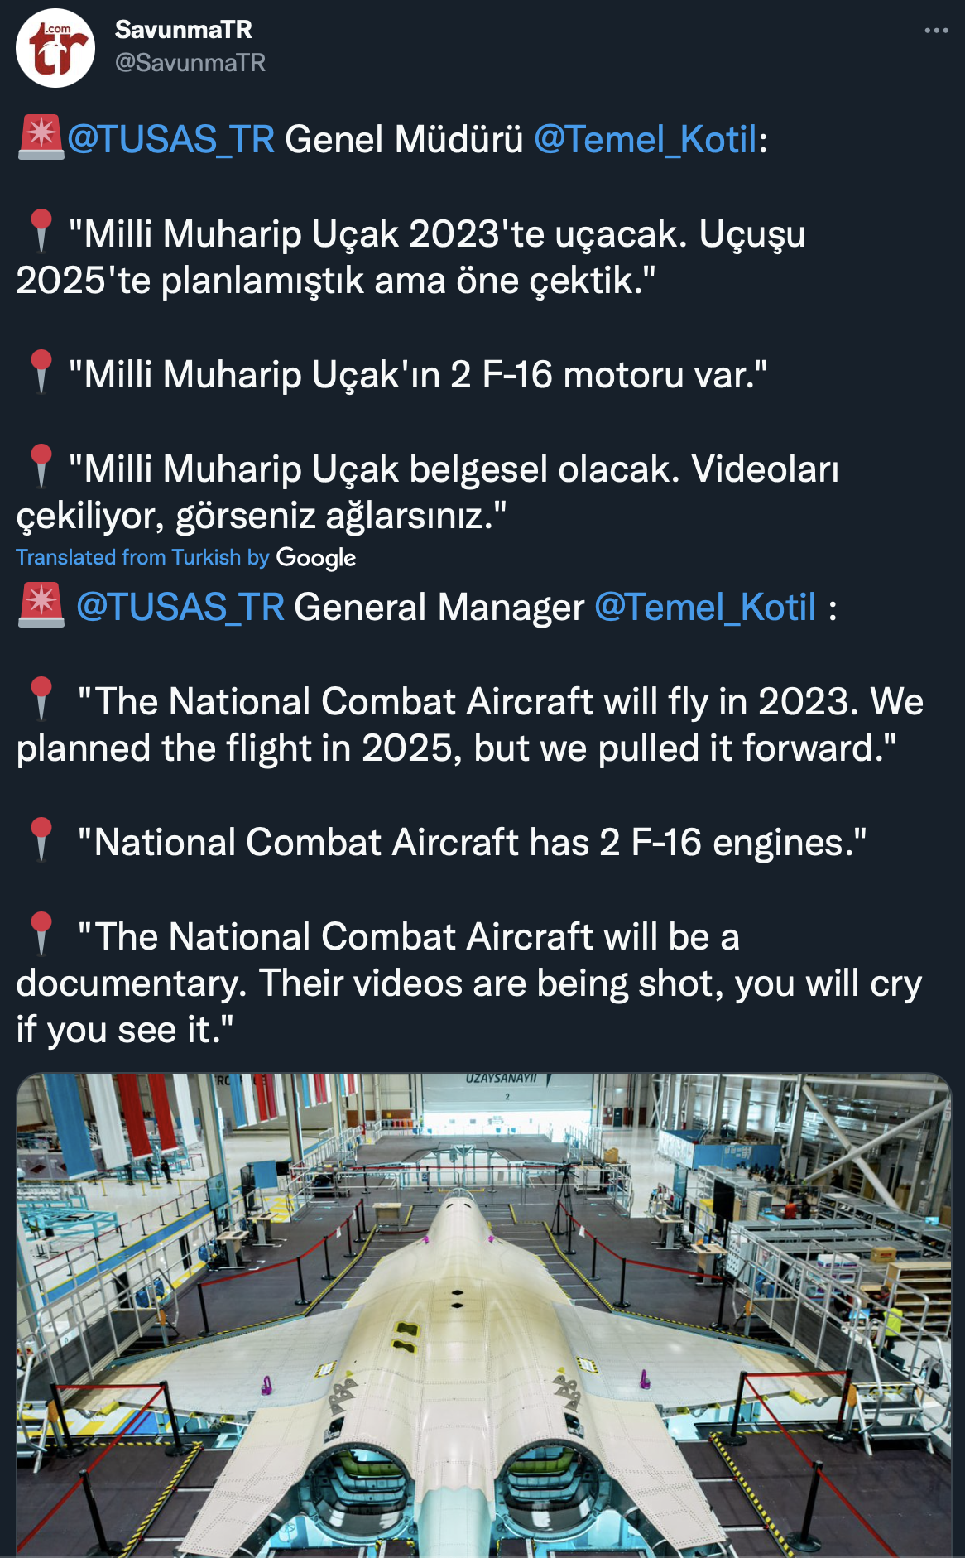Click pushpin beside "has 2 F-16 engines" quote
965x1558 pixels.
click(41, 839)
